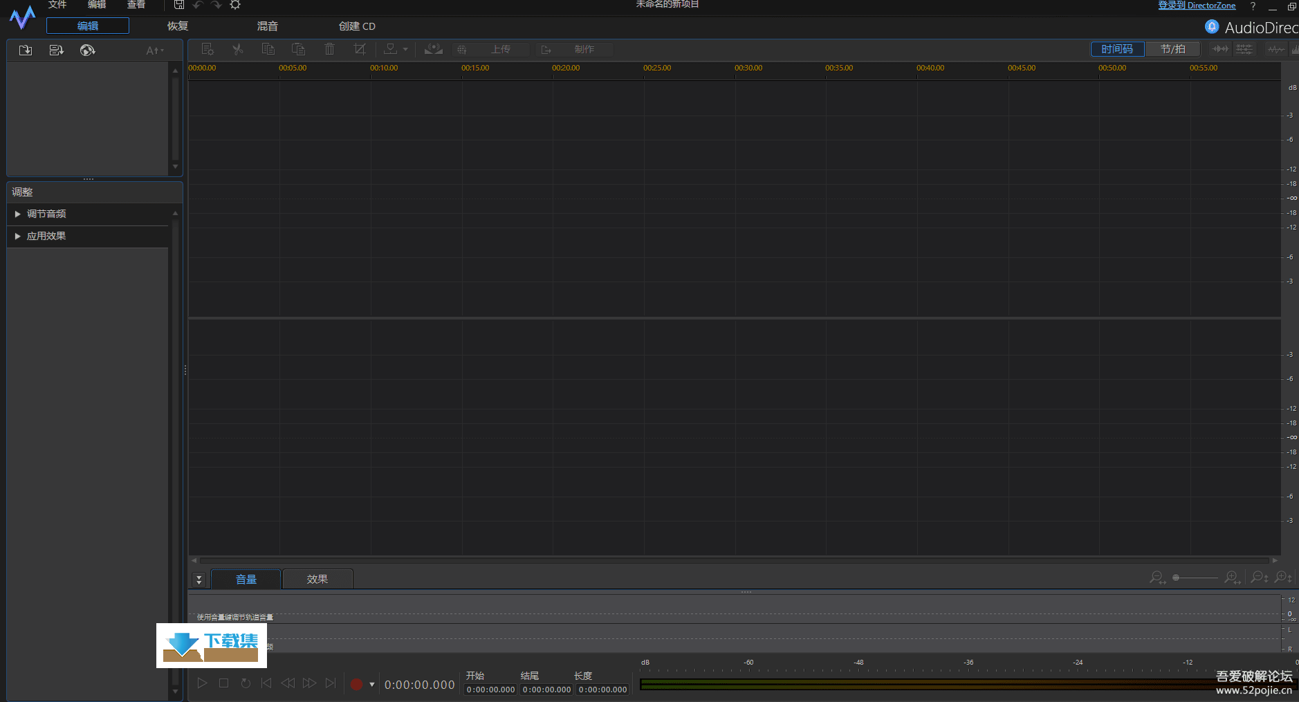The height and width of the screenshot is (702, 1299).
Task: Toggle the waveform view icon
Action: (x=1221, y=49)
